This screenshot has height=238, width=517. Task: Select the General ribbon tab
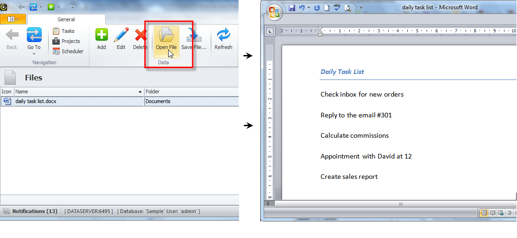[x=66, y=19]
